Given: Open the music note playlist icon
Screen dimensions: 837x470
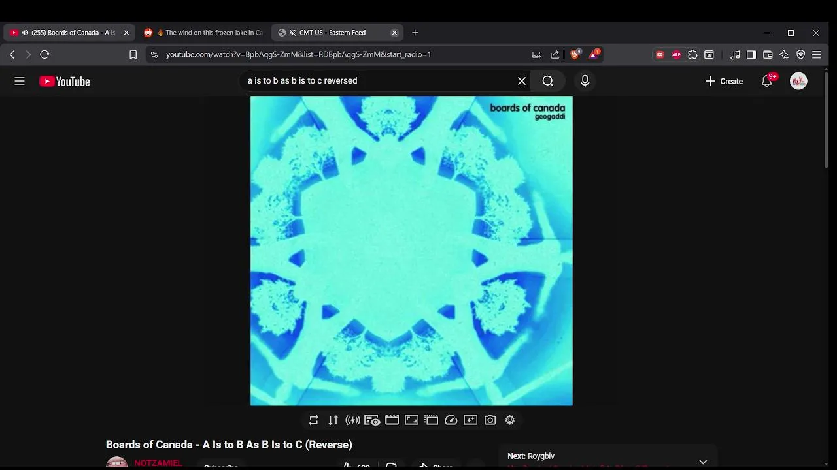Looking at the screenshot, I should [x=735, y=55].
